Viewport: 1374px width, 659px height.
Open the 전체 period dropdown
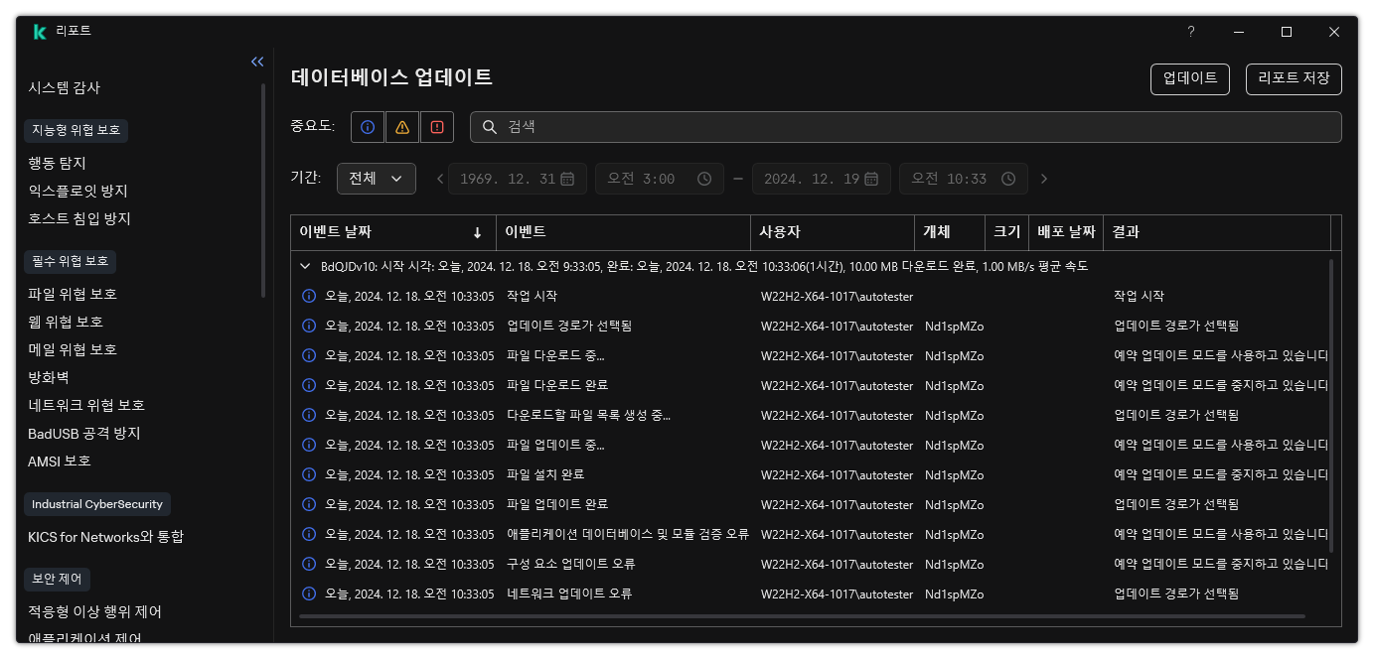pyautogui.click(x=376, y=179)
